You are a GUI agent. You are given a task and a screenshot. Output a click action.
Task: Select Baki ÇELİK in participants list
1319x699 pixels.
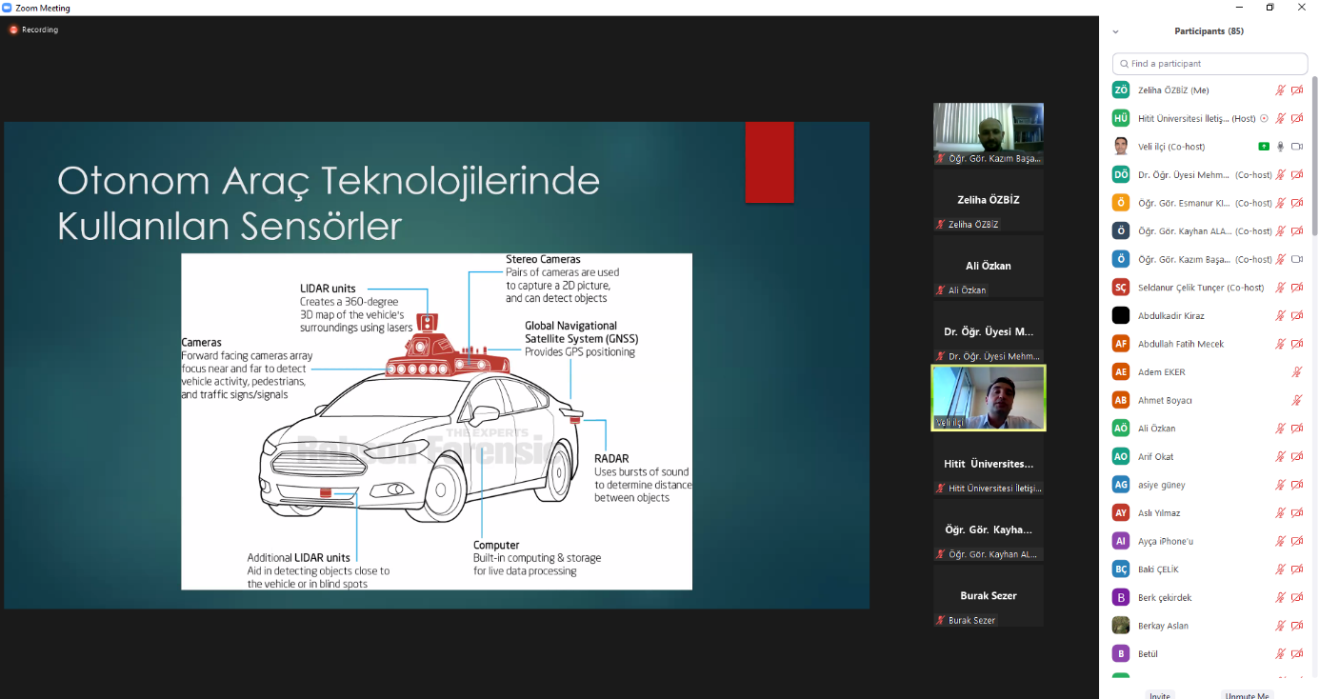1206,569
